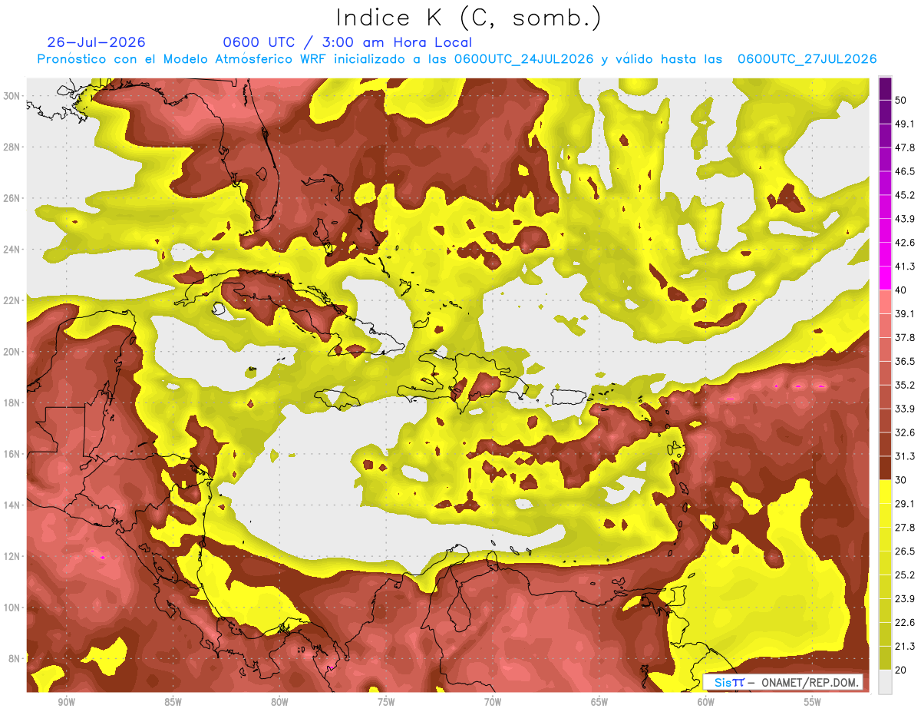Pick the salmon swatch between 39.1 and 40
Screen dimensions: 921x712
point(885,303)
